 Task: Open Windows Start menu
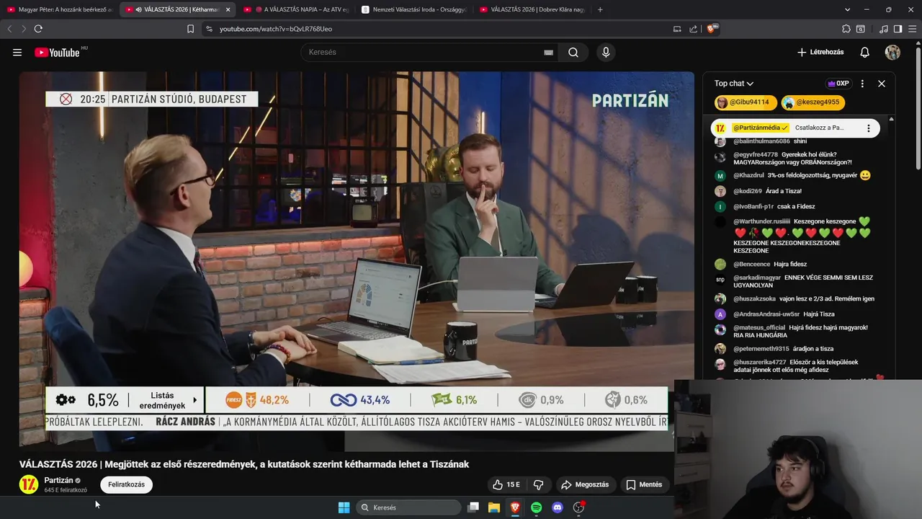tap(344, 507)
